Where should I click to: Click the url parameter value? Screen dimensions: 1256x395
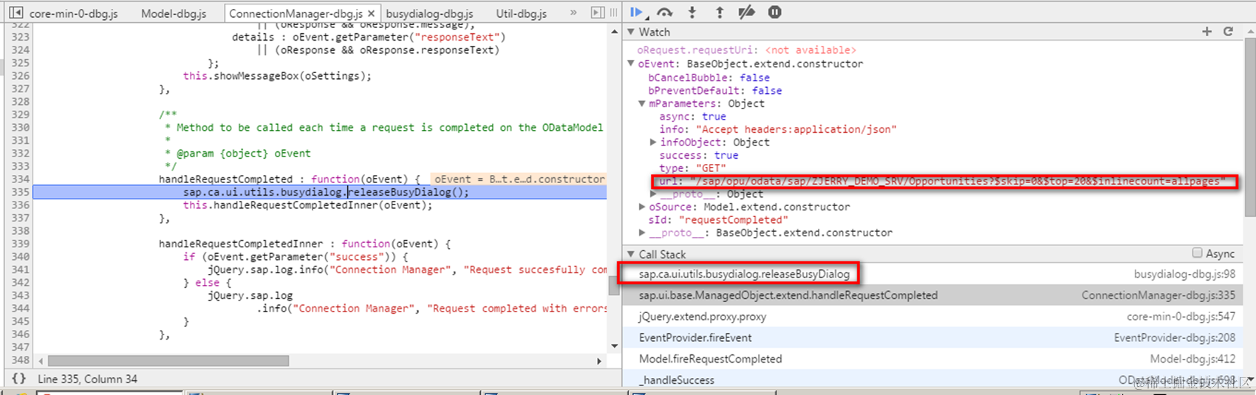[958, 182]
